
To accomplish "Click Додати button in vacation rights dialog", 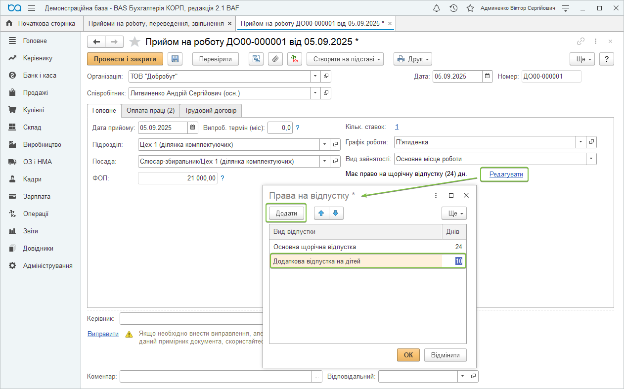I will (x=286, y=213).
